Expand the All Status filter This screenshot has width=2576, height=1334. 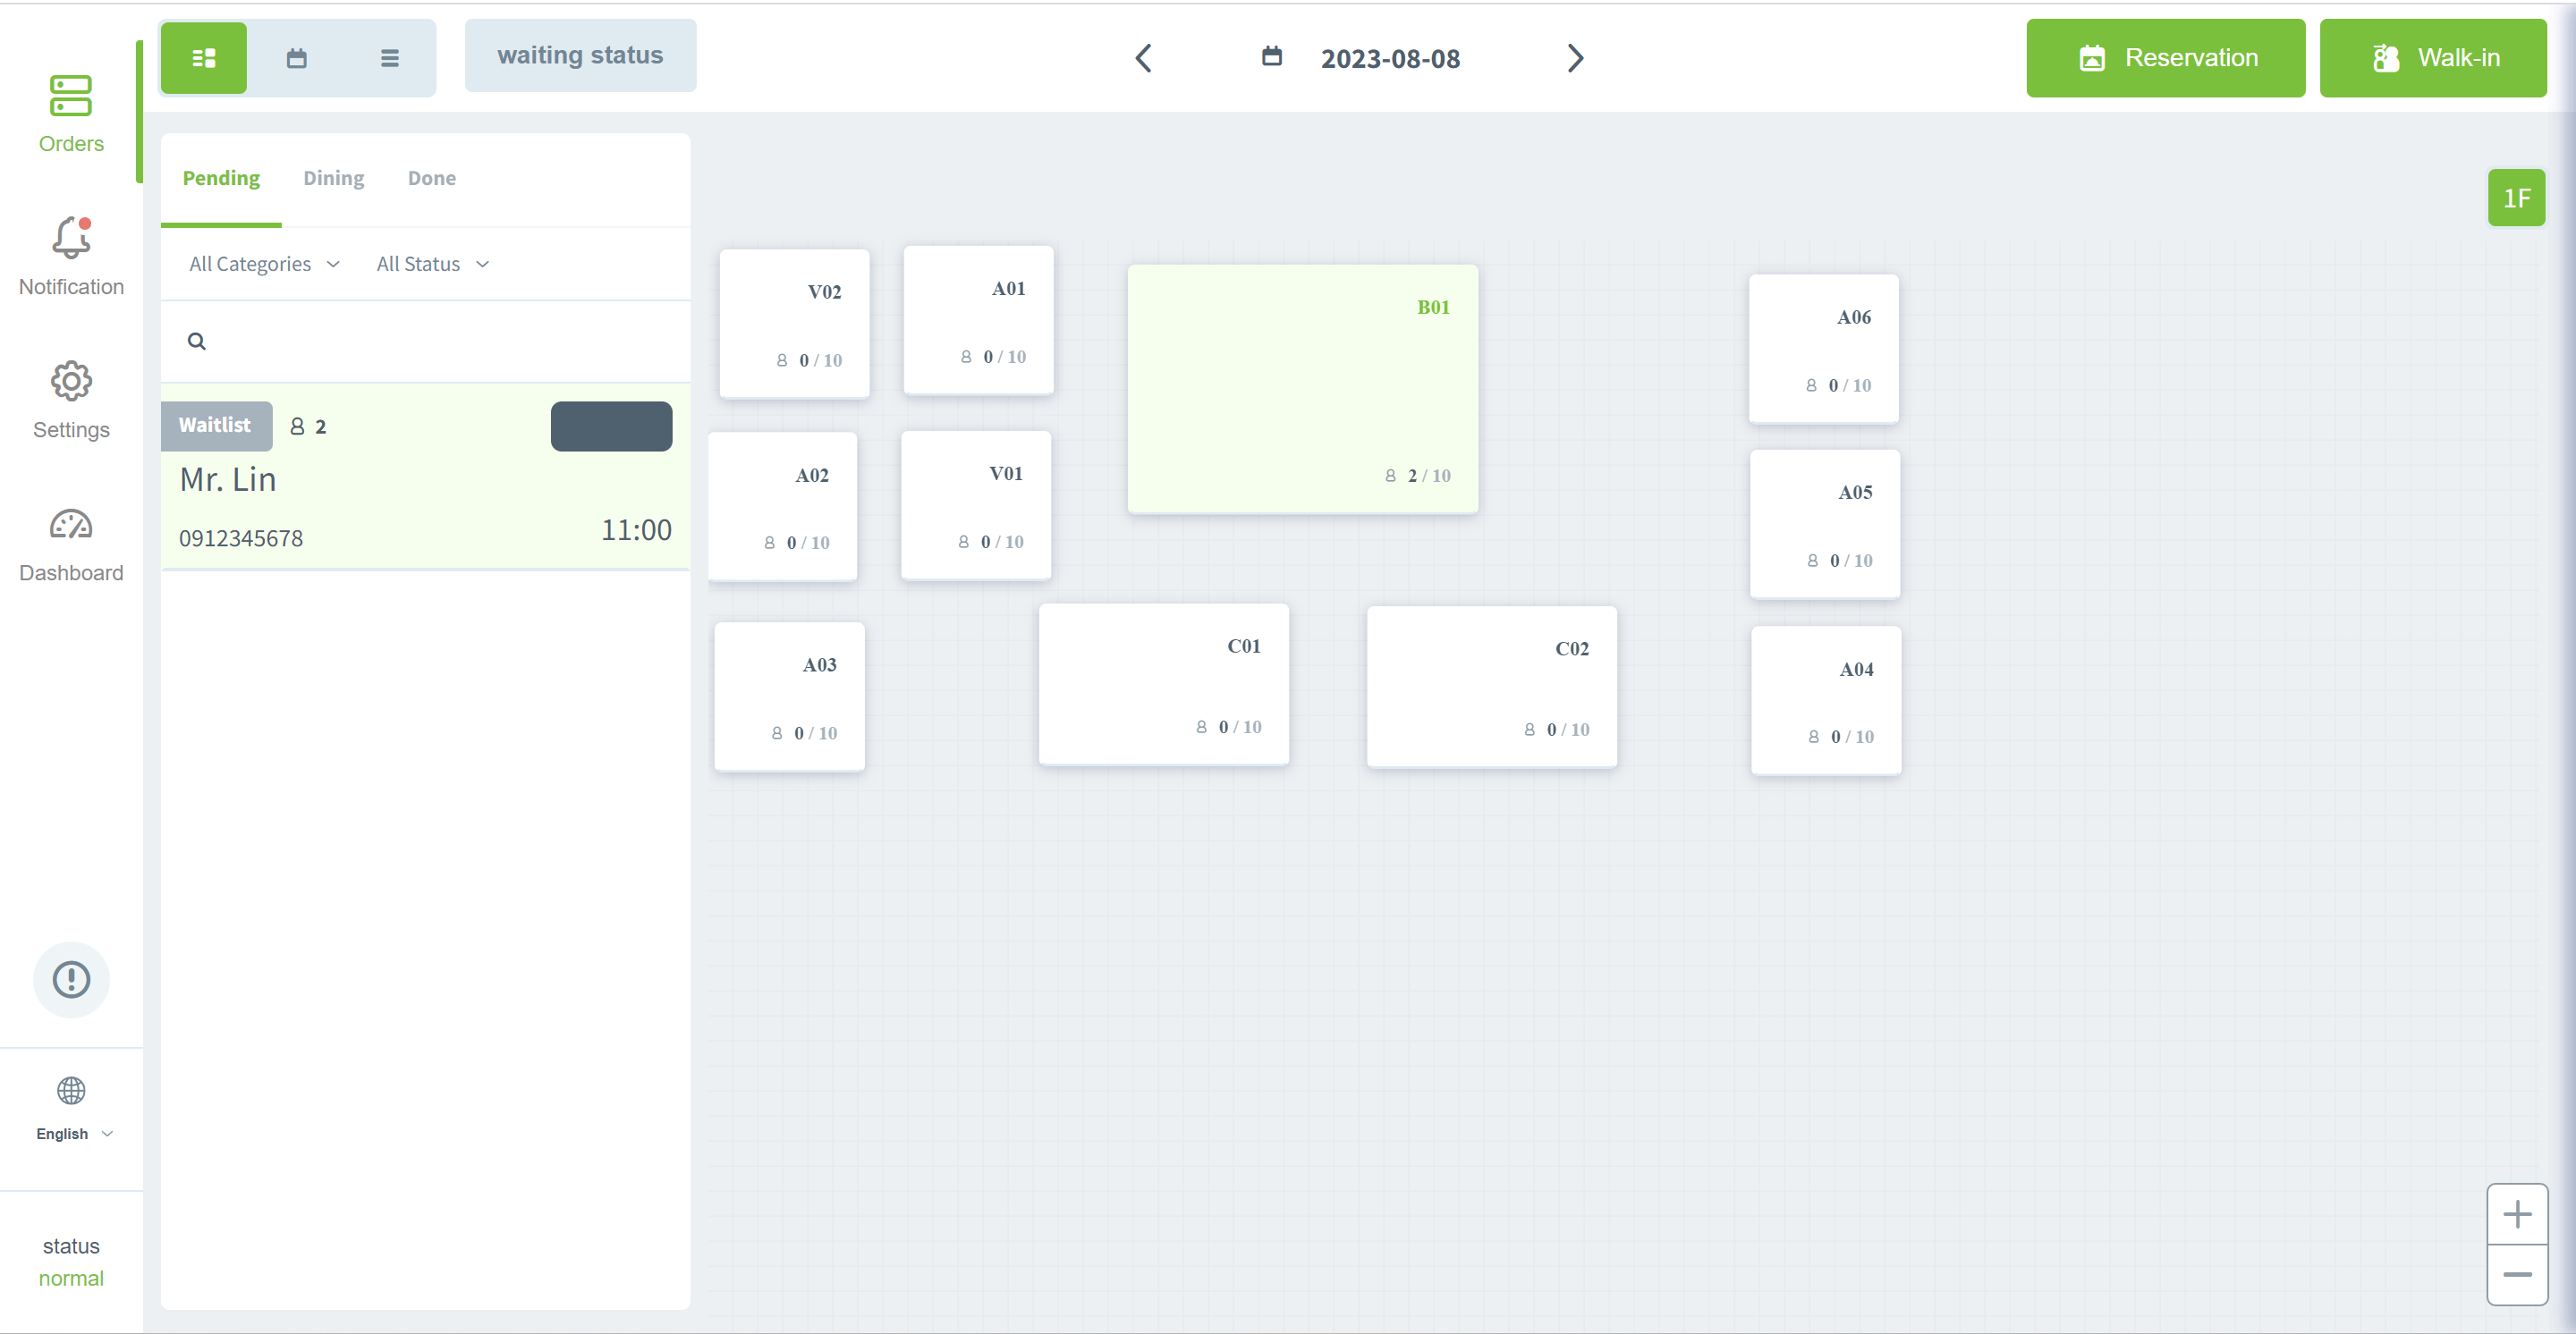click(x=432, y=264)
